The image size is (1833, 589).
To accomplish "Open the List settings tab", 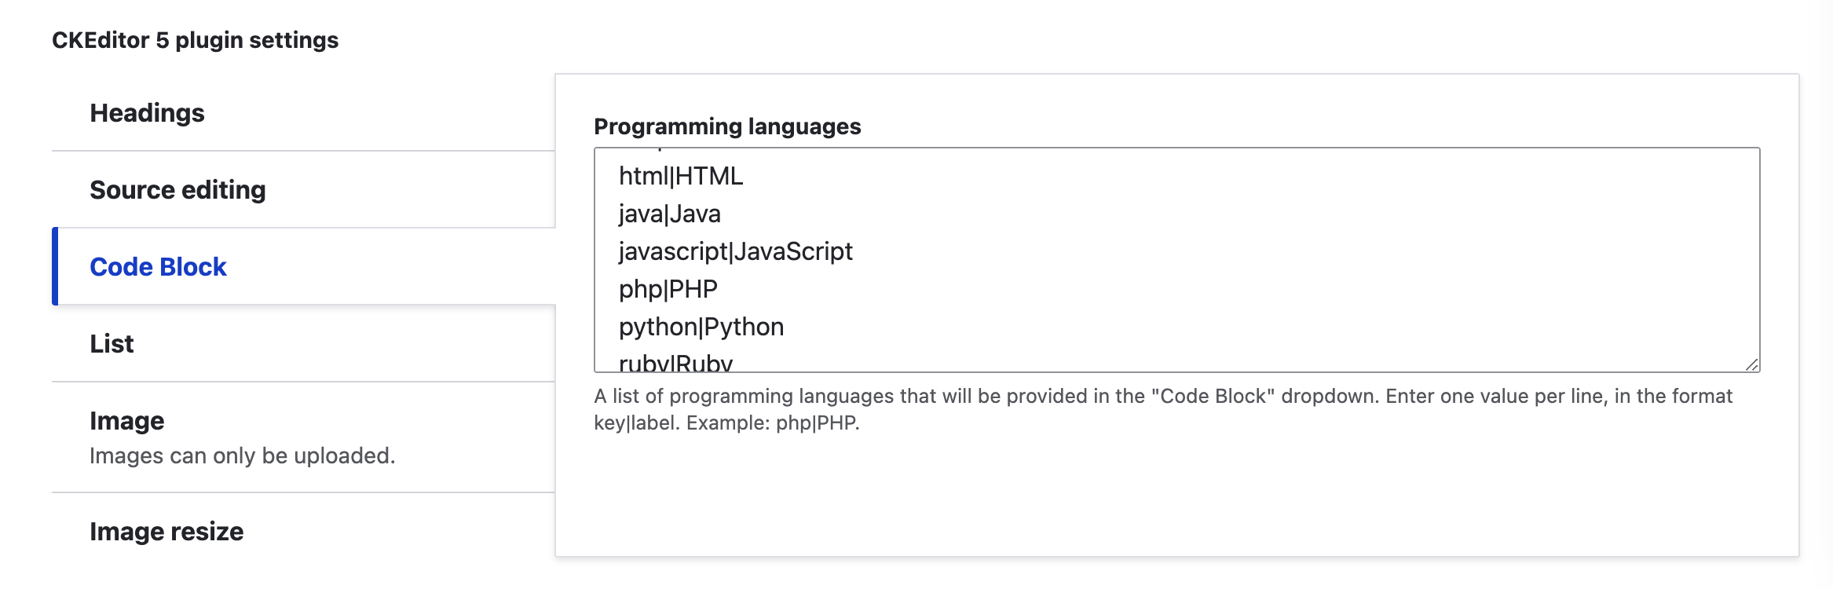I will tap(303, 344).
